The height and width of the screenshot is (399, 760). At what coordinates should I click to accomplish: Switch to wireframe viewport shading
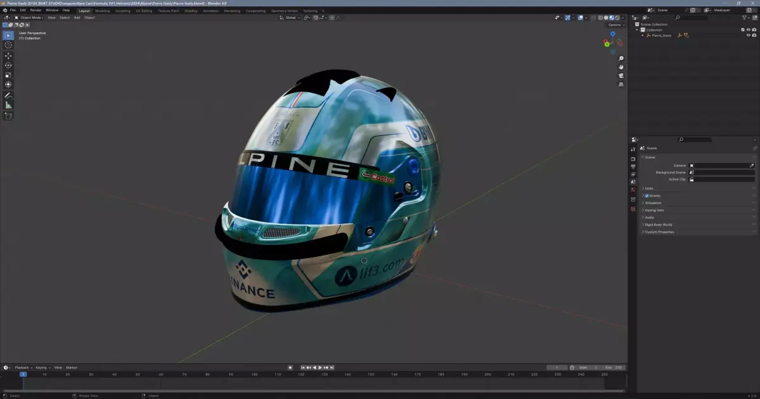(x=601, y=18)
